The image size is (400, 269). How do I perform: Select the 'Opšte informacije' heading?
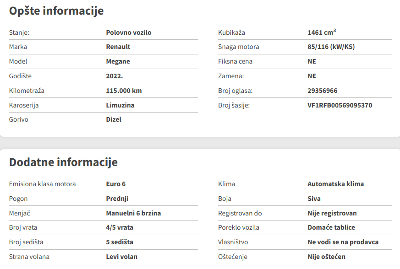[56, 11]
